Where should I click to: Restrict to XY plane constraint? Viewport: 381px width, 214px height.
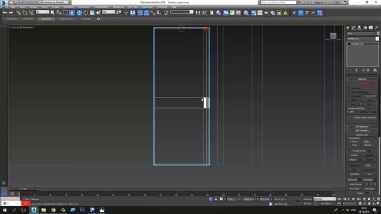pos(313,12)
